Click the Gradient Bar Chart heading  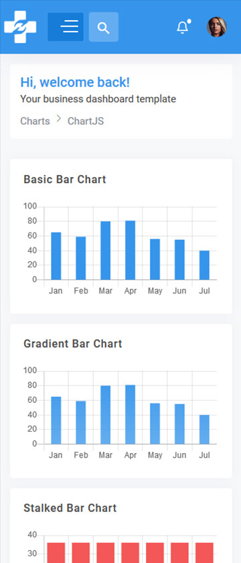73,344
